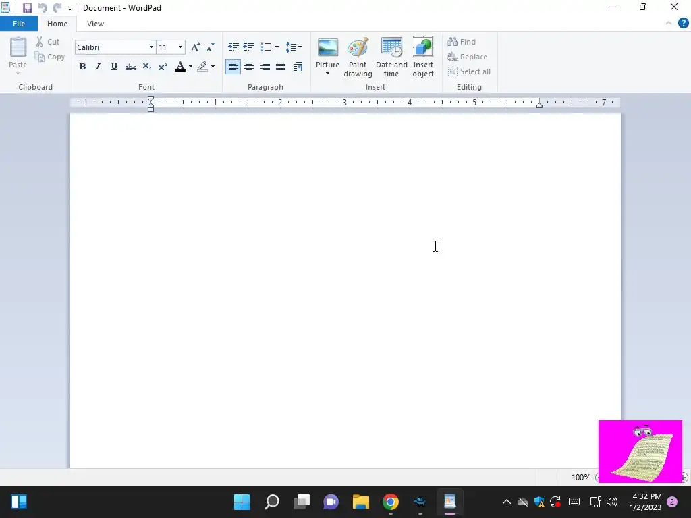
Task: Open the text color dropdown arrow
Action: (190, 67)
